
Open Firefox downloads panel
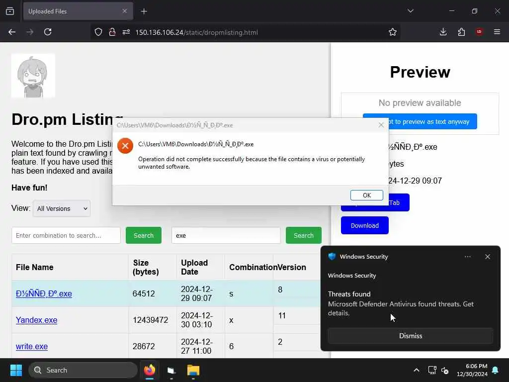coord(443,32)
